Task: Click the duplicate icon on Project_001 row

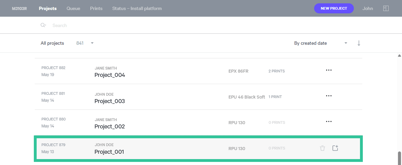Action: 335,148
